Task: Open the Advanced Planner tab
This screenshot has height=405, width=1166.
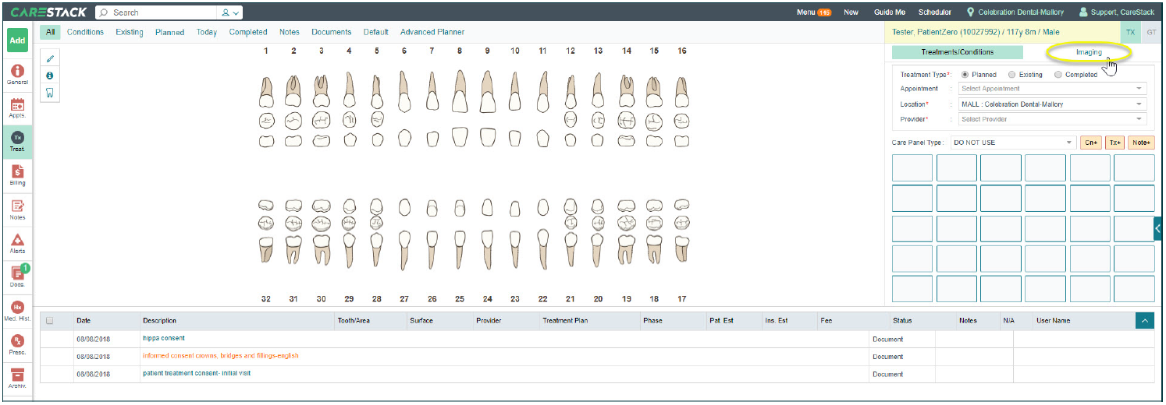Action: pos(432,32)
